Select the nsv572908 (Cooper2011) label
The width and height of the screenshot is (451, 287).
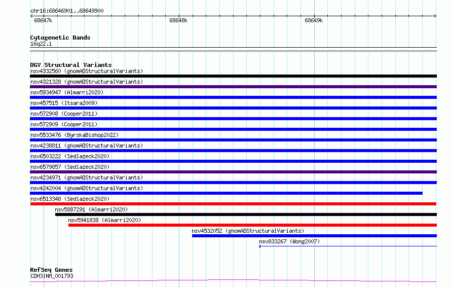64,114
